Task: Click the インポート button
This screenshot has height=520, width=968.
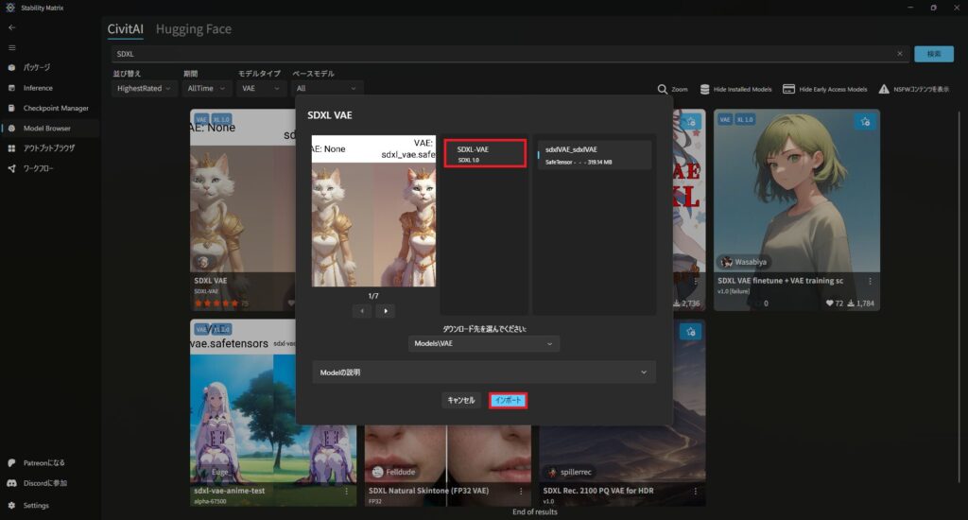Action: click(508, 400)
